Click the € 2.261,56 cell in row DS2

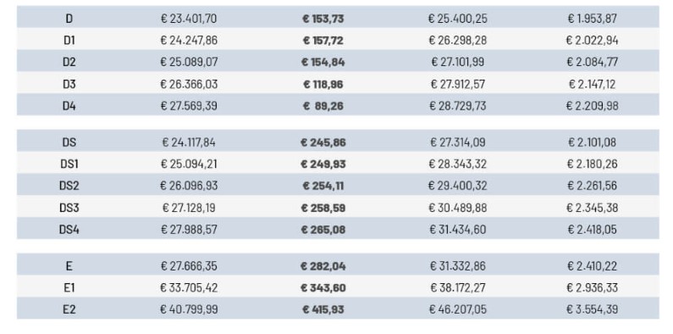(x=593, y=186)
